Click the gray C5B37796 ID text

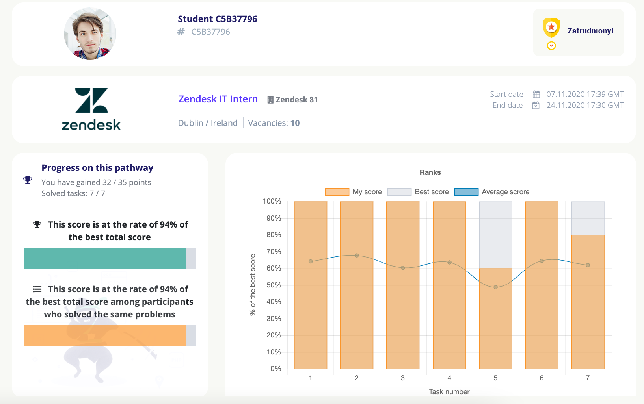point(210,32)
